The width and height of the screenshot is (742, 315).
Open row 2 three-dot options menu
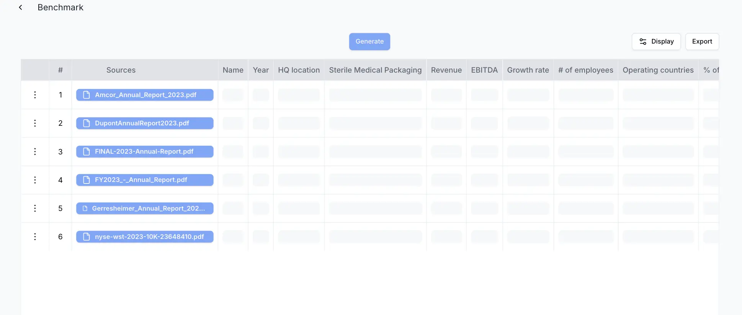click(x=35, y=123)
